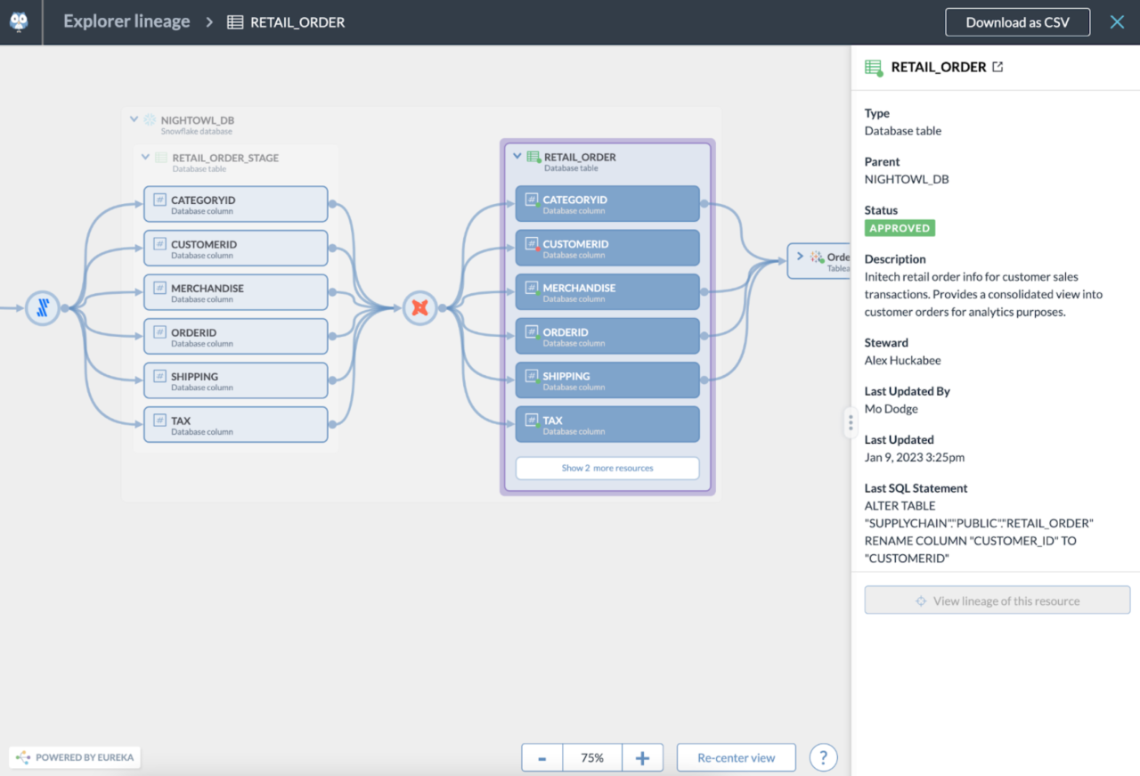This screenshot has width=1140, height=776.
Task: Click NIGHTOWL_DB parent value in side panel
Action: tap(907, 179)
